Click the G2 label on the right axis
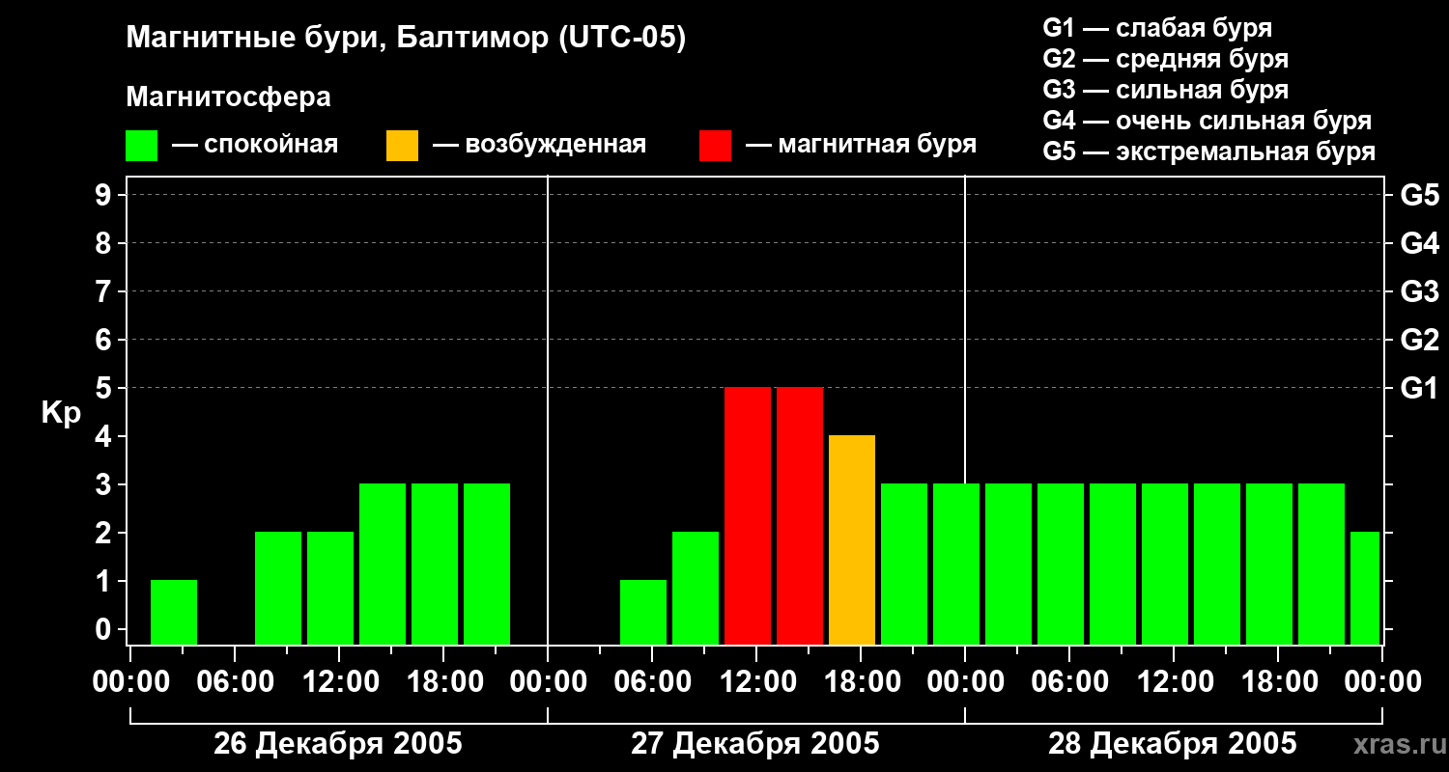 (x=1419, y=340)
